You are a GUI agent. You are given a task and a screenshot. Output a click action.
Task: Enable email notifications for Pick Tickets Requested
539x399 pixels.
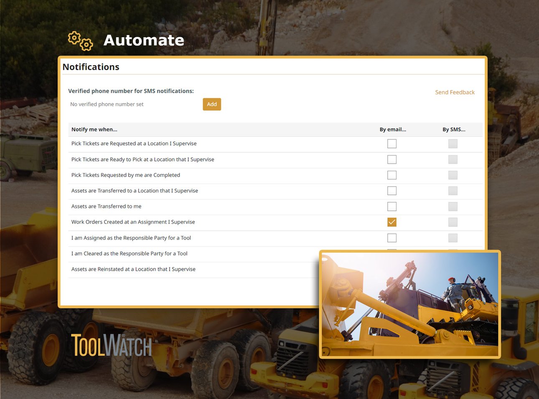point(392,143)
